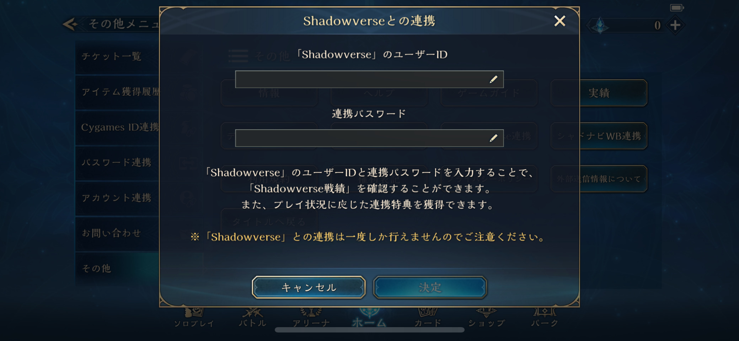The width and height of the screenshot is (739, 341).
Task: Select アカウント連携 menu item
Action: click(117, 198)
